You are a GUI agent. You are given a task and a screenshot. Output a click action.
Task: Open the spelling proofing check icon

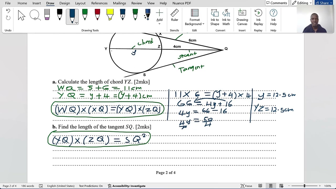click(x=41, y=186)
